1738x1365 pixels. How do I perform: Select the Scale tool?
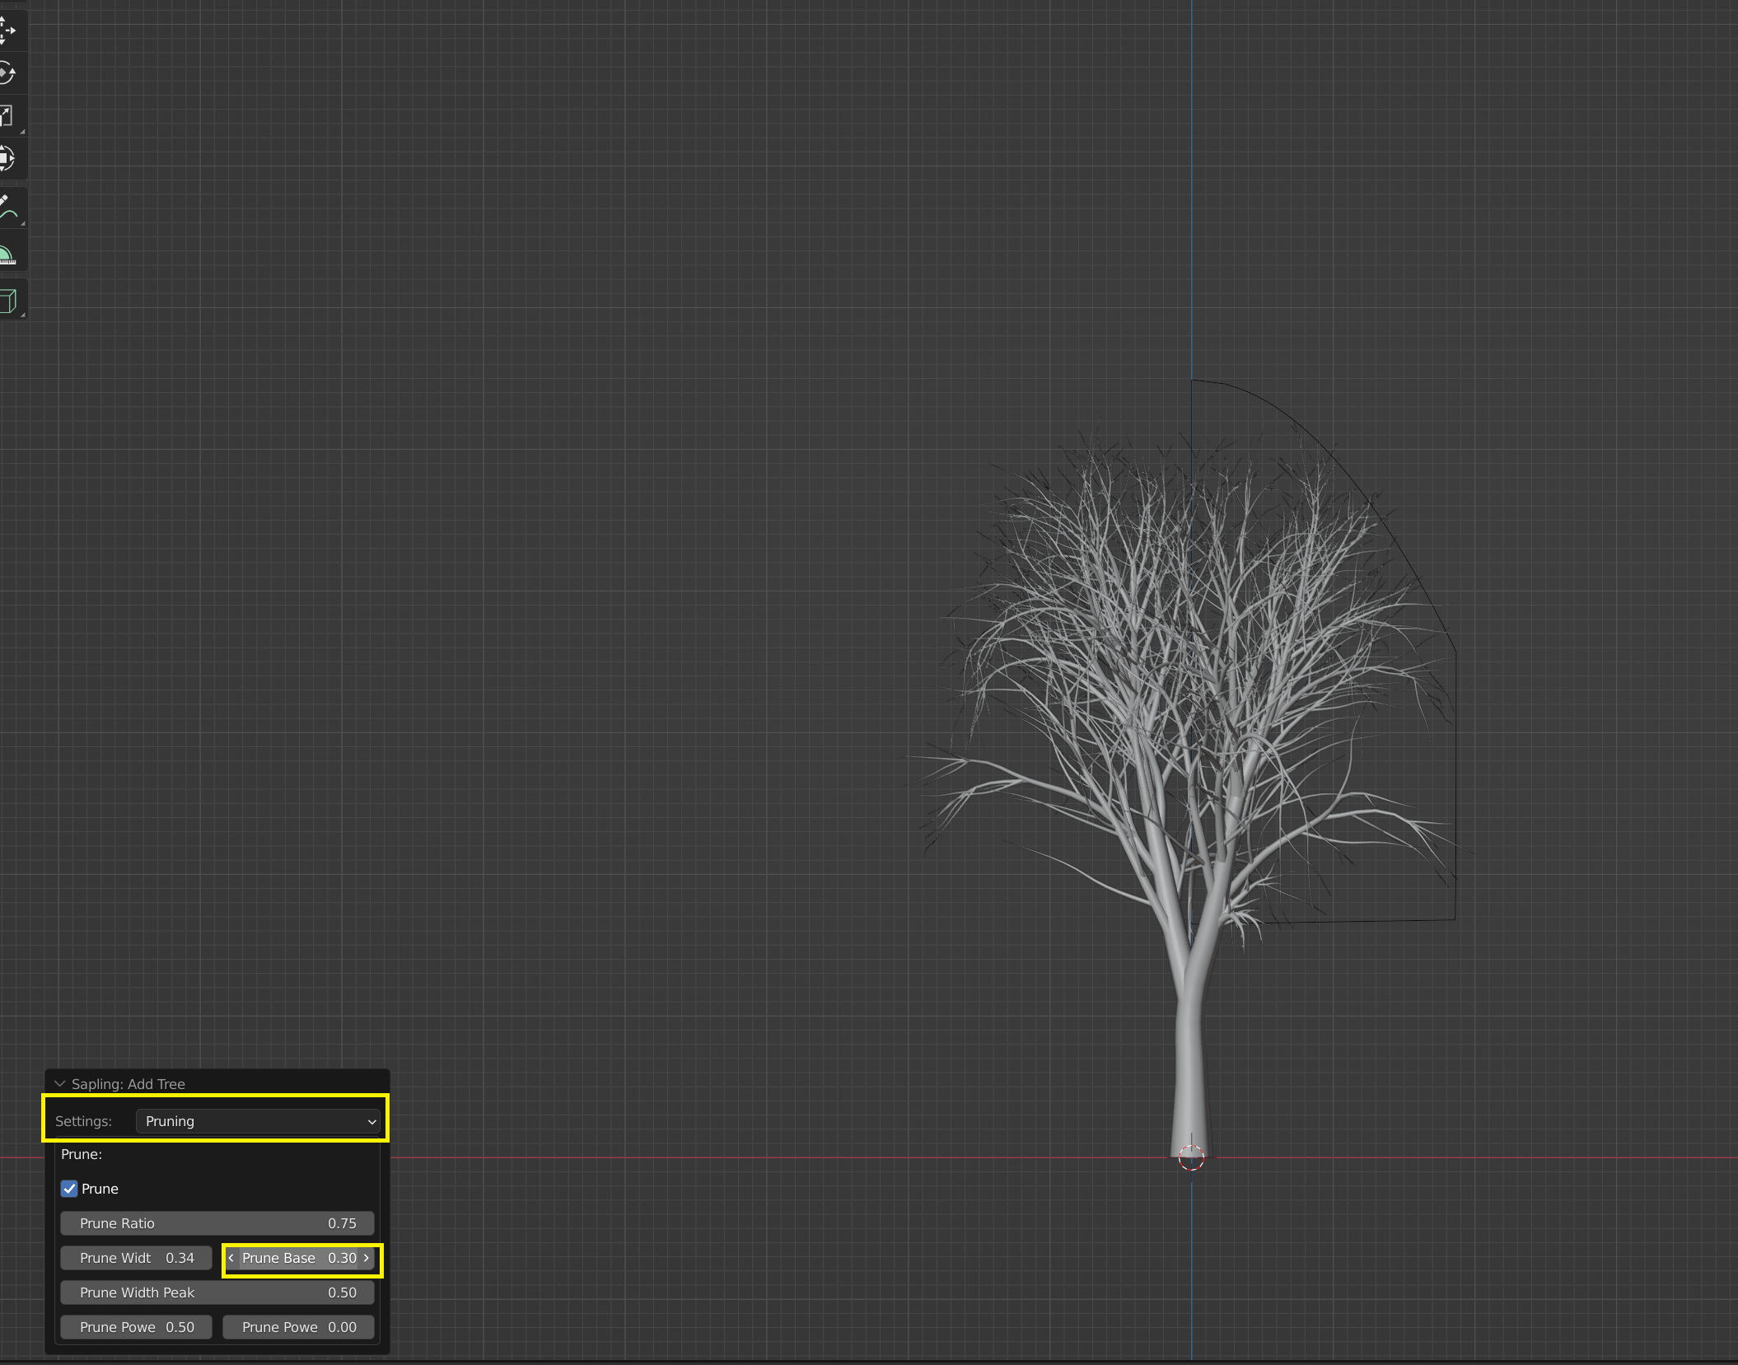tap(7, 116)
